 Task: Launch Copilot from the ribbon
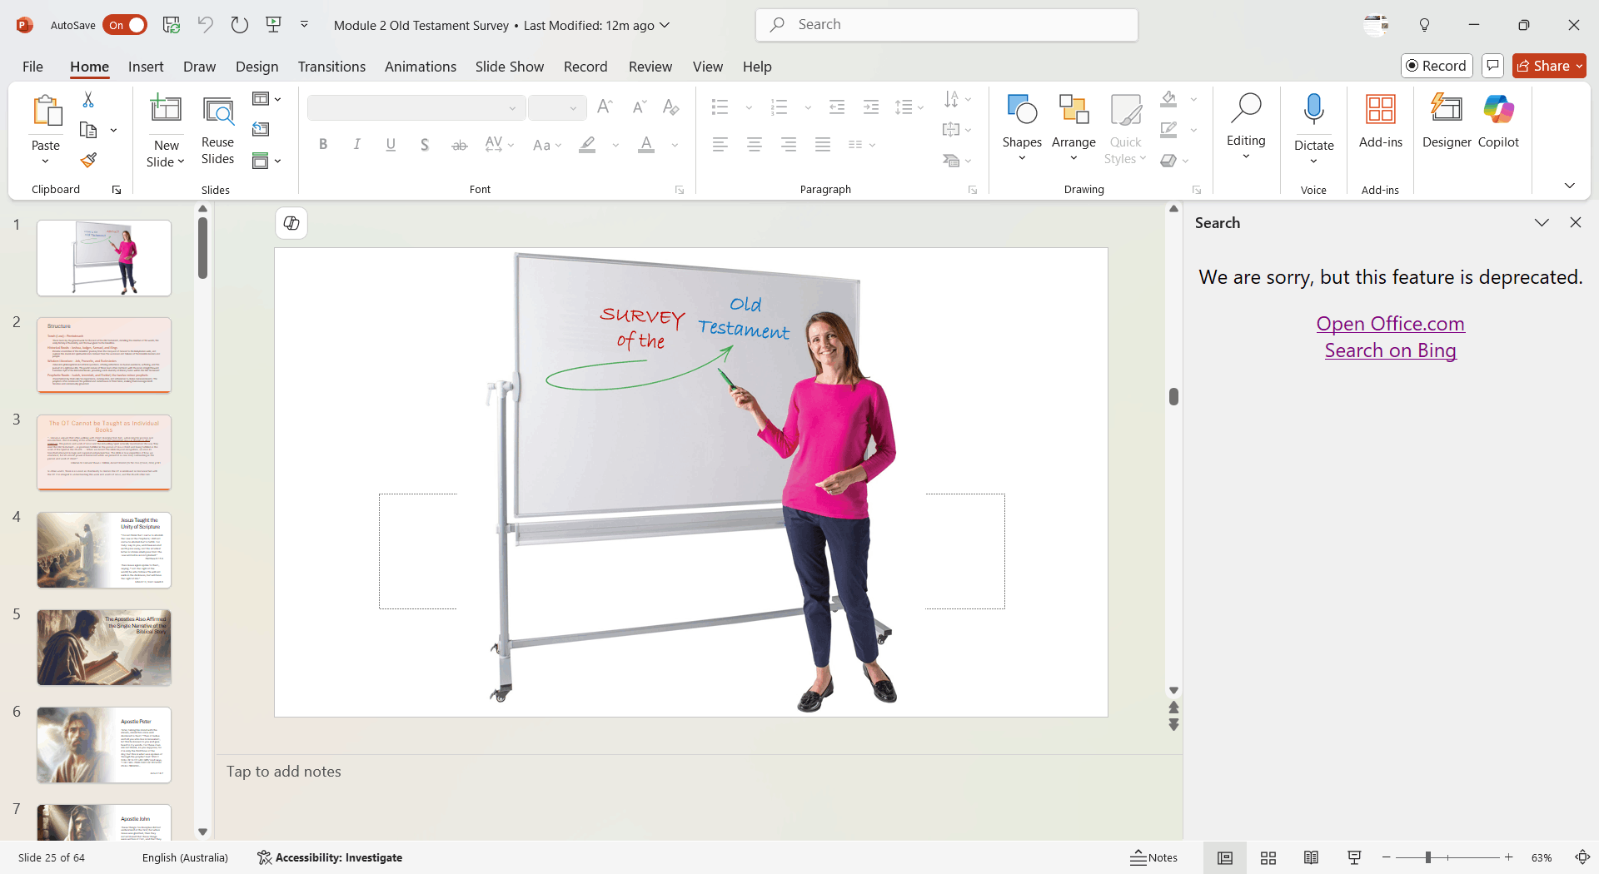click(1498, 121)
